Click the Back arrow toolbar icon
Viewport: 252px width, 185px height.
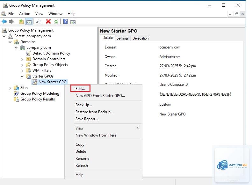pos(4,21)
